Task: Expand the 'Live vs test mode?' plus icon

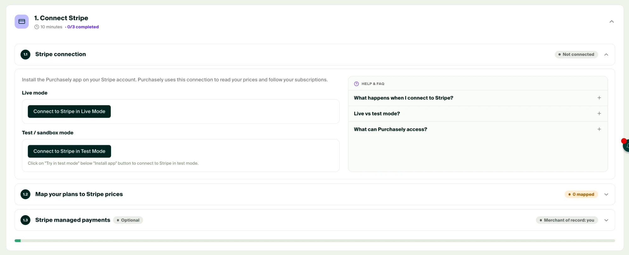Action: [x=599, y=114]
